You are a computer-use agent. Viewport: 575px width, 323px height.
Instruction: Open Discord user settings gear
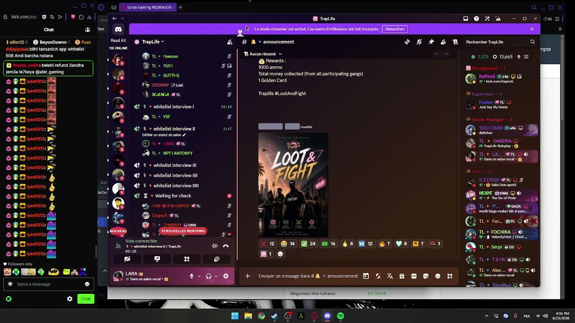[226, 276]
